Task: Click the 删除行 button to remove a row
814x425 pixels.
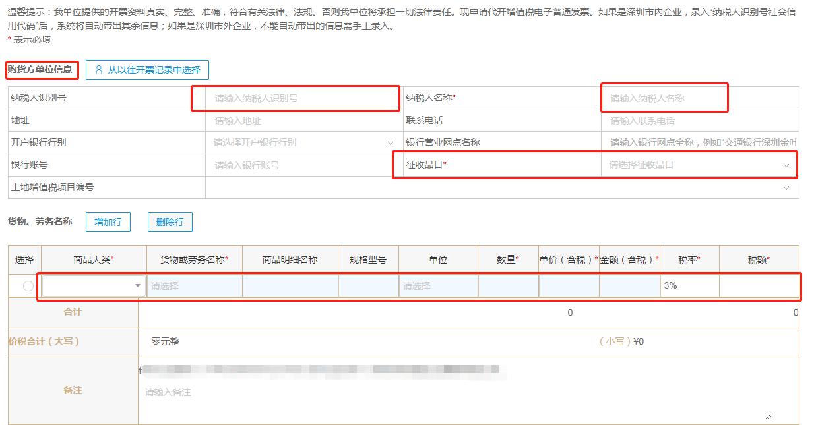Action: [x=169, y=222]
